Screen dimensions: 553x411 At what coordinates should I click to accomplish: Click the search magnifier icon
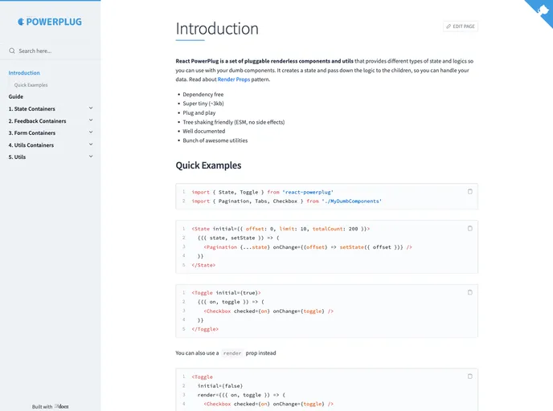(x=12, y=51)
